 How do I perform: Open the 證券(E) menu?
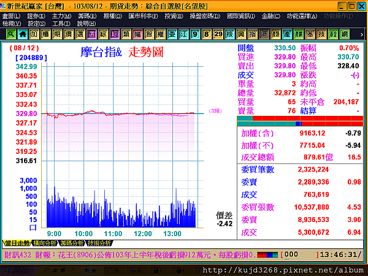coord(36,16)
